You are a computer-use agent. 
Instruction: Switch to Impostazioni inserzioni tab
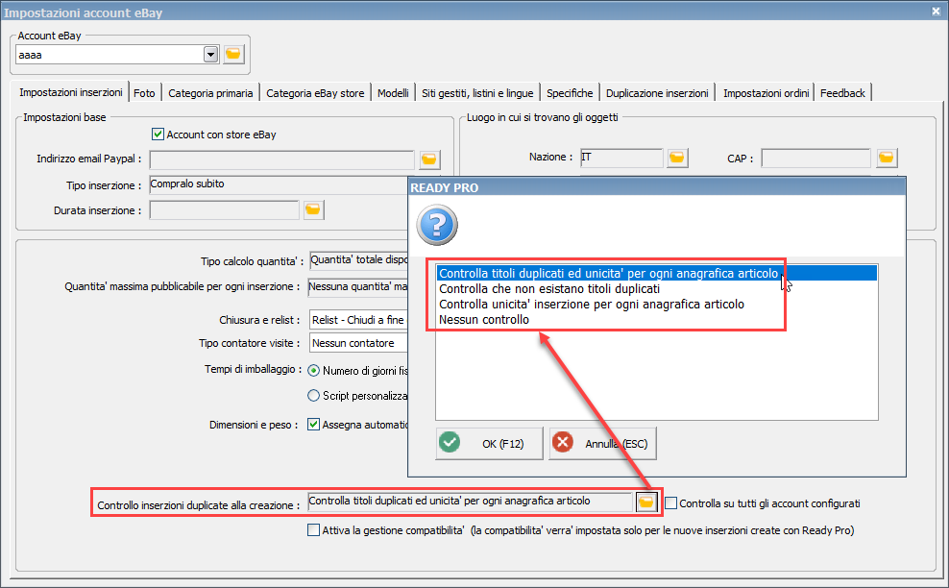coord(70,92)
